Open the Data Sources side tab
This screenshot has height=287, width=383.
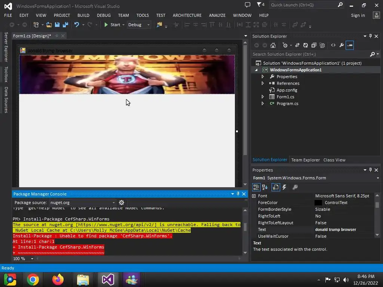pyautogui.click(x=6, y=100)
